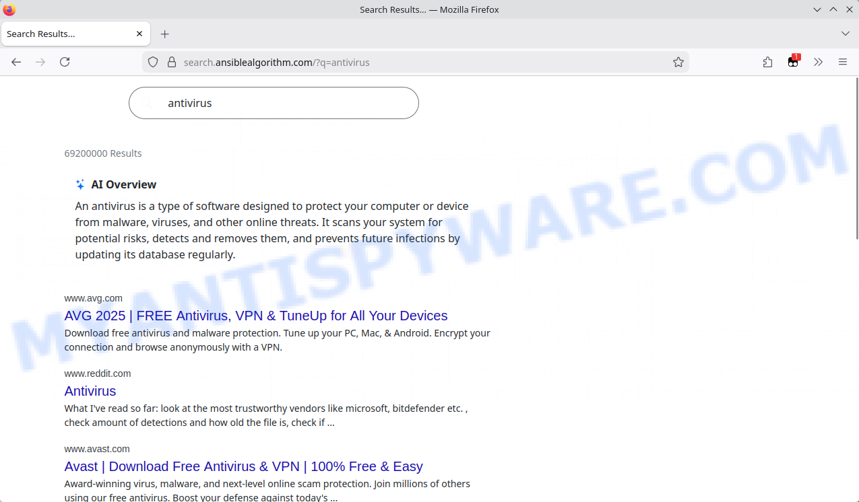Open the Avast Download Free Antivirus link
859x502 pixels.
pos(243,466)
